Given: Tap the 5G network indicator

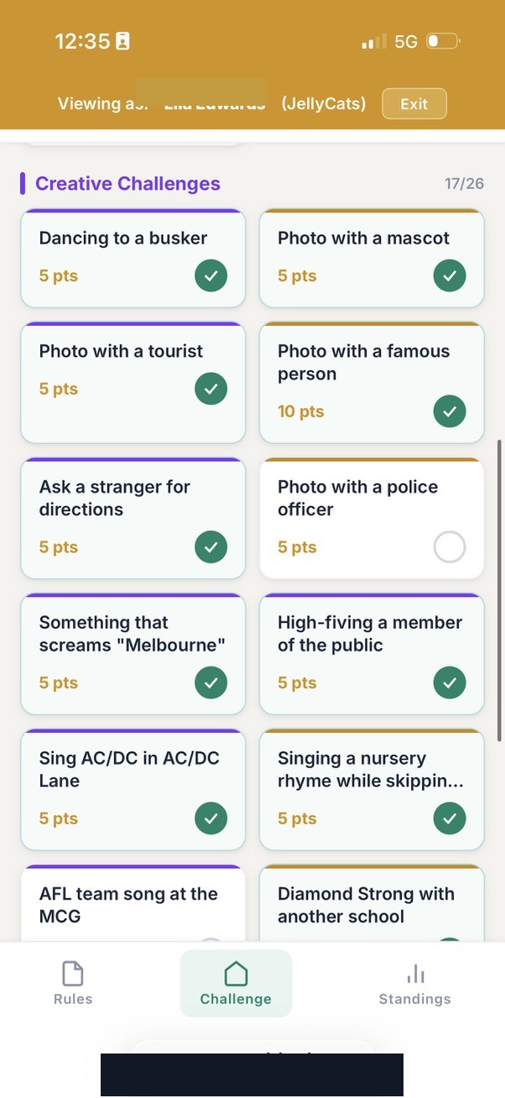Looking at the screenshot, I should coord(406,41).
